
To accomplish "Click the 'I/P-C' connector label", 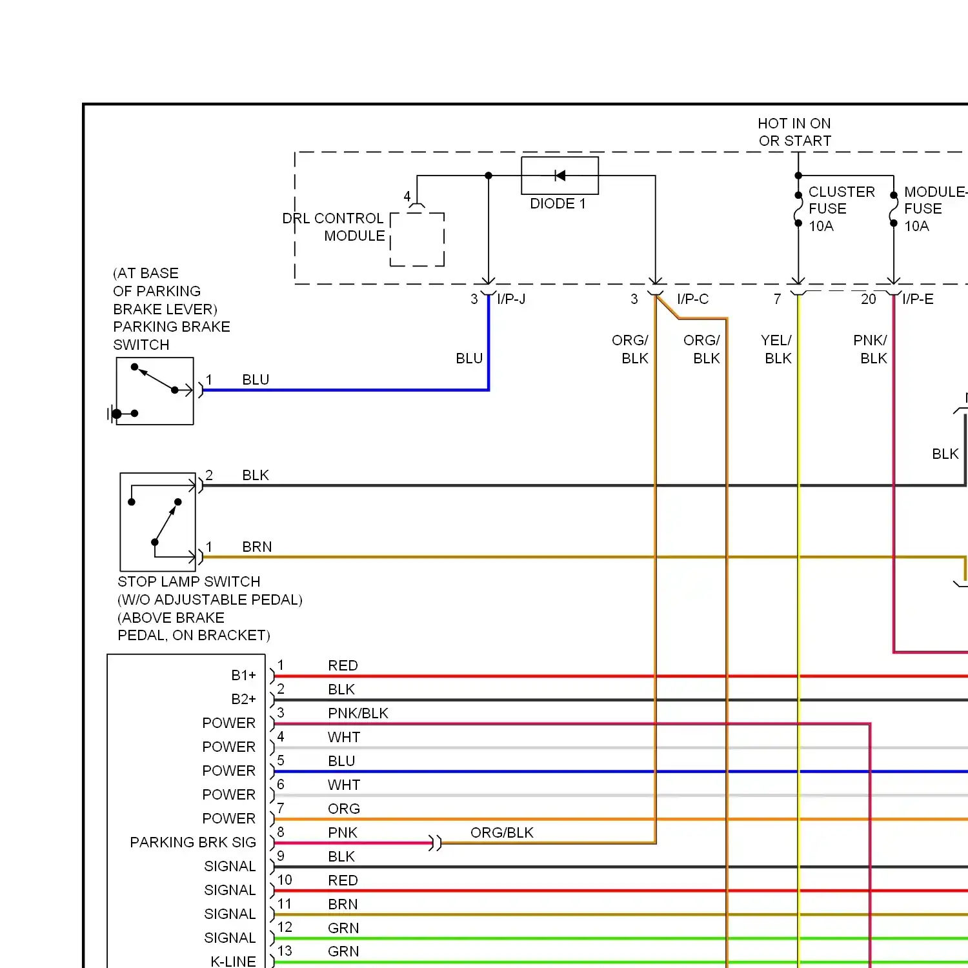I will (x=692, y=299).
